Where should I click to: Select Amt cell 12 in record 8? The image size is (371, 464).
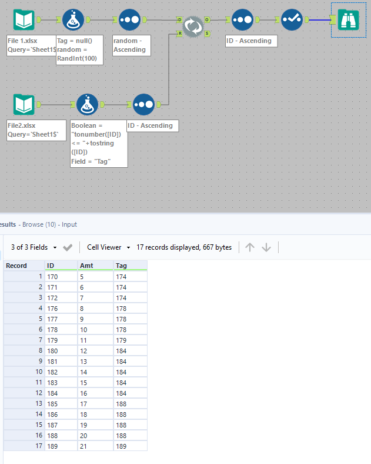(x=95, y=351)
